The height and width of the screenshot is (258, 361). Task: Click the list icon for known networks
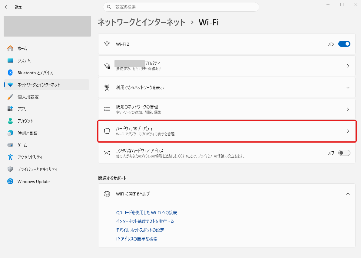coord(107,109)
